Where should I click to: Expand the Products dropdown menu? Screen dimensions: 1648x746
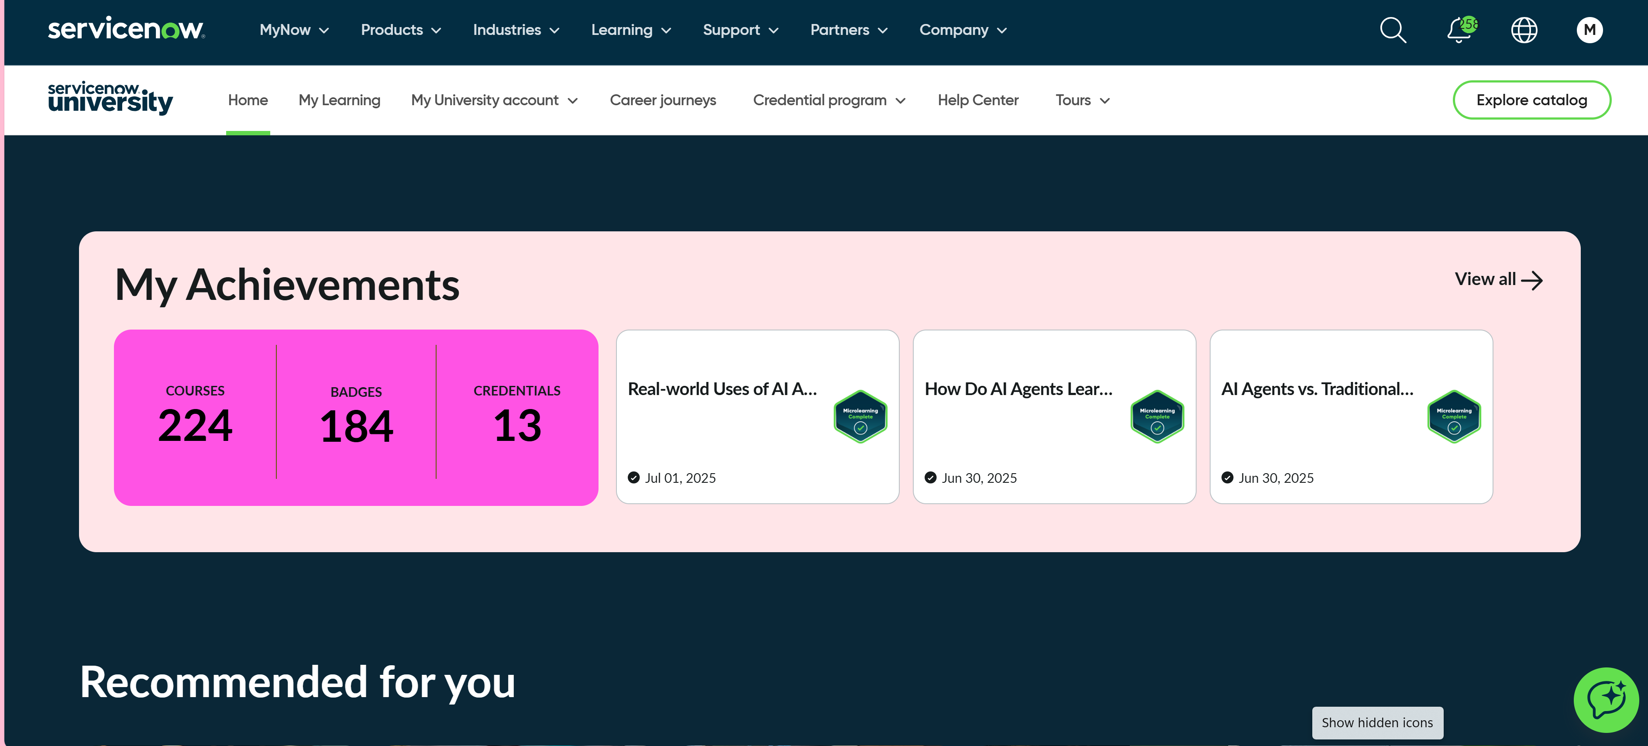pos(400,30)
